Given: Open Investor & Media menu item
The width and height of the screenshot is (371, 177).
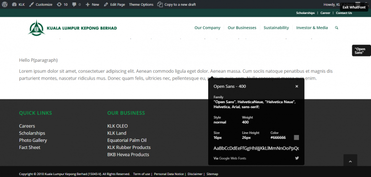Looking at the screenshot, I should click(312, 27).
